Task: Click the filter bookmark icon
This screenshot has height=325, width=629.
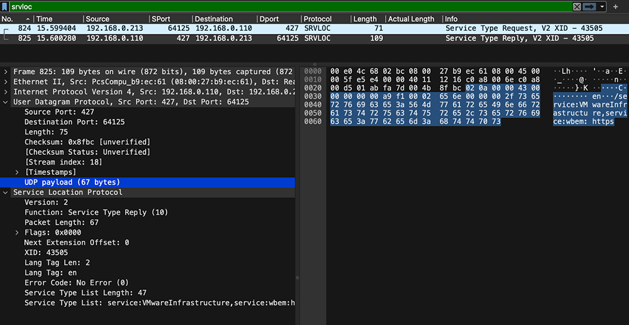Action: coord(5,7)
